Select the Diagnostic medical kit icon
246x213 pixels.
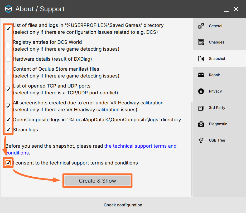(x=201, y=124)
